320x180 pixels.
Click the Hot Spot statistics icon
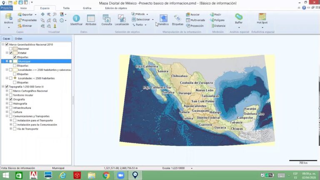pyautogui.click(x=262, y=17)
